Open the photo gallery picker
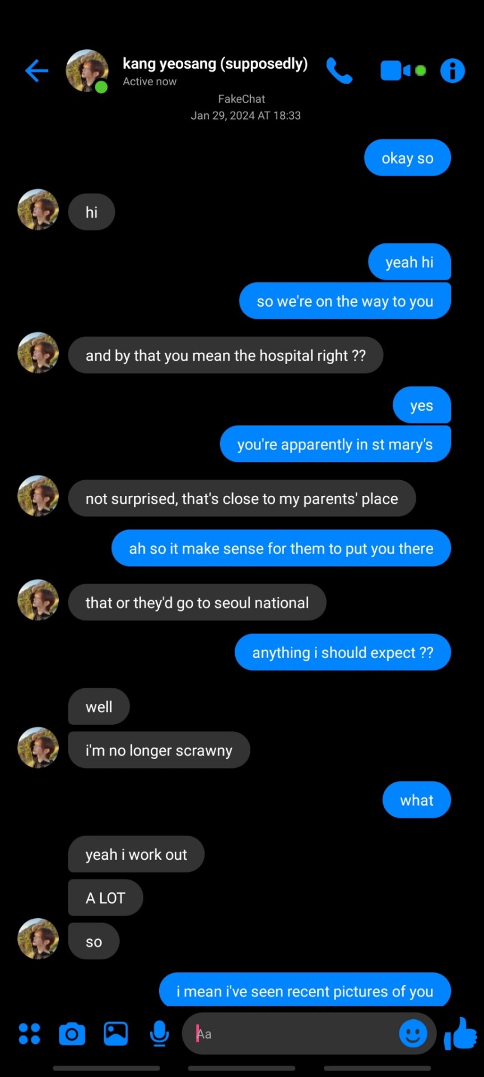The image size is (484, 1077). click(115, 1033)
